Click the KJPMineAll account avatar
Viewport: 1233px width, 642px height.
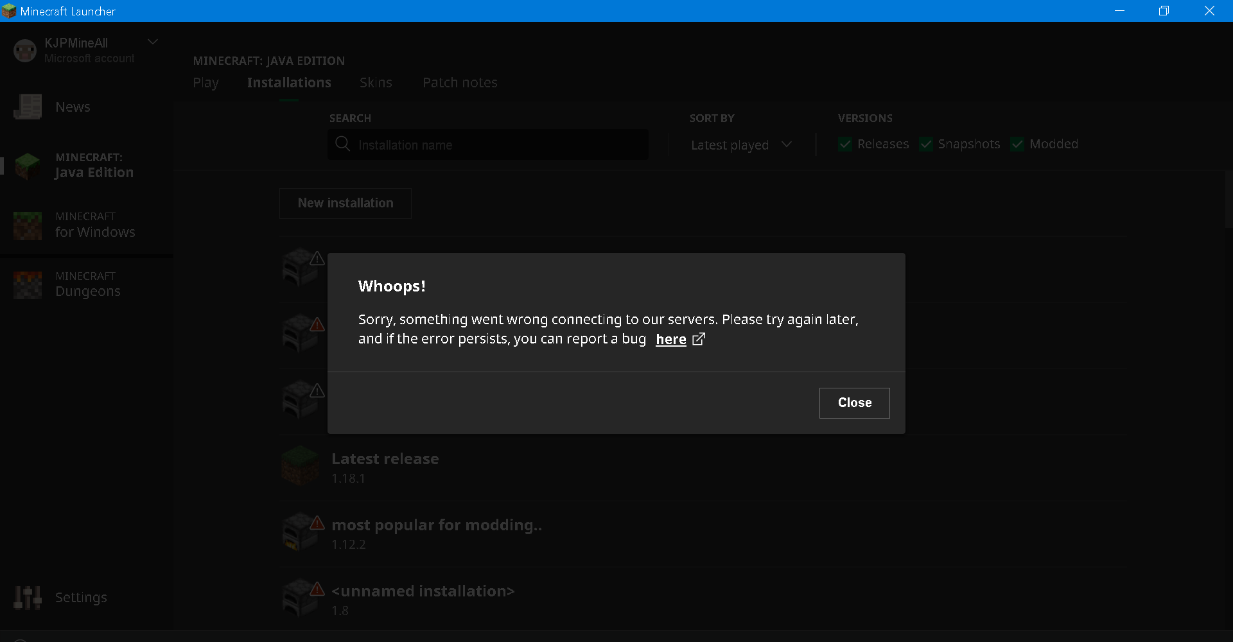pyautogui.click(x=25, y=50)
